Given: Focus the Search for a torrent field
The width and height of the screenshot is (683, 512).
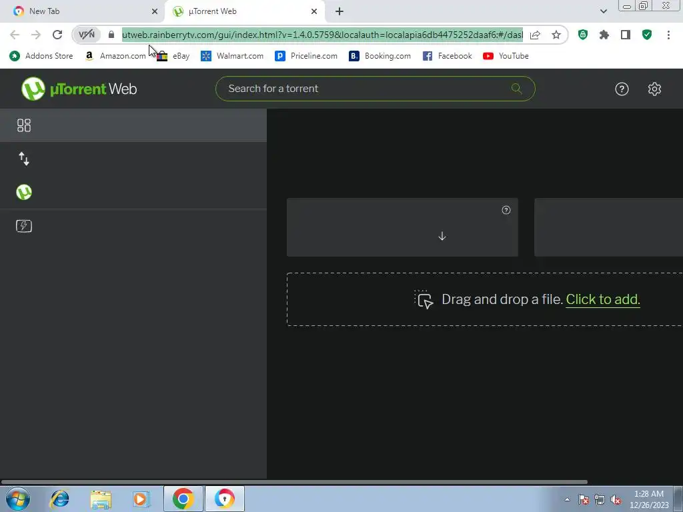Looking at the screenshot, I should pos(375,89).
